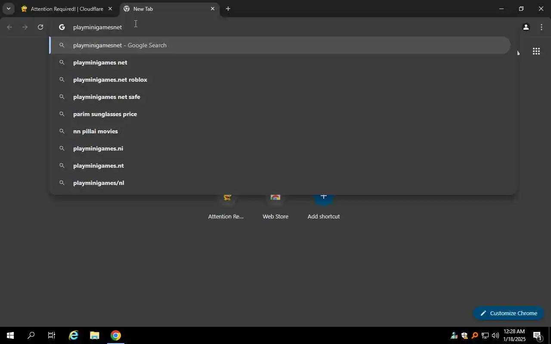Select suggestion playminigames net safe
The height and width of the screenshot is (344, 551).
[x=280, y=97]
